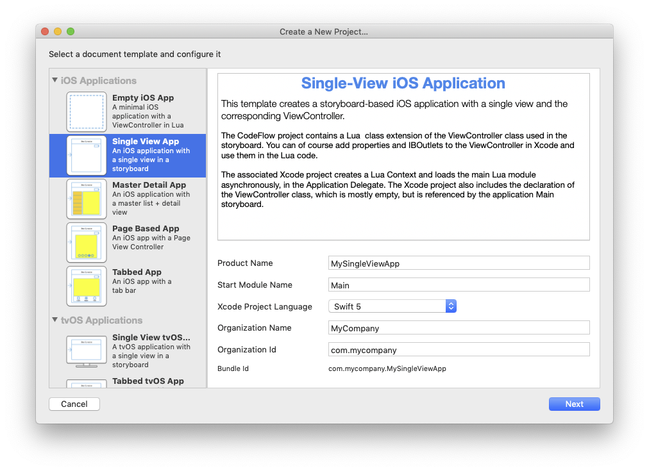The width and height of the screenshot is (649, 471).
Task: Pick the Page Based App template icon
Action: 87,243
